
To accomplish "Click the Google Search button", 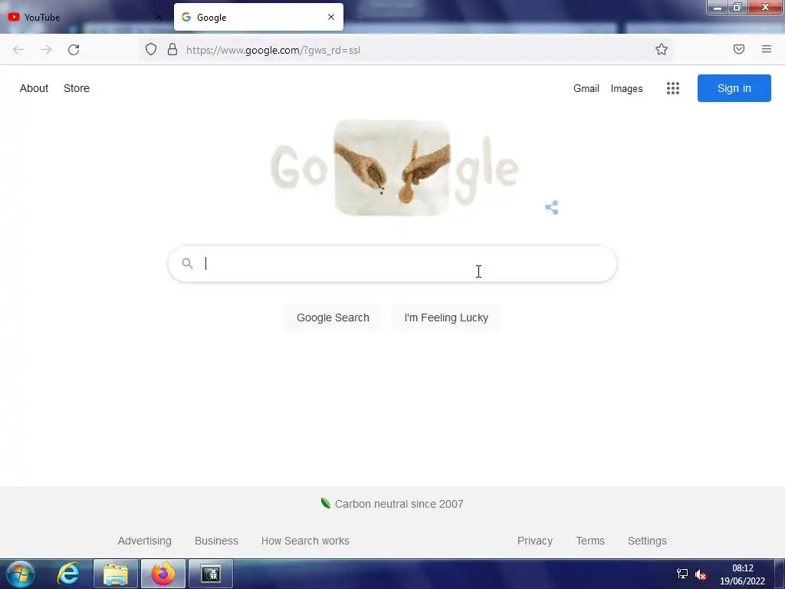I will (x=333, y=318).
